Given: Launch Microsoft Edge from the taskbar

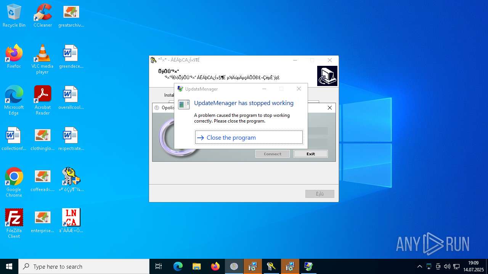Looking at the screenshot, I should (178, 266).
